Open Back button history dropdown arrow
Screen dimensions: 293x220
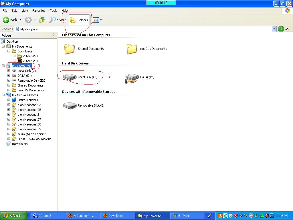point(20,20)
